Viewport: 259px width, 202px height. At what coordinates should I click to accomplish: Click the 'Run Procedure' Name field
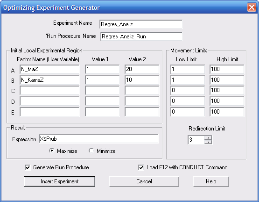pyautogui.click(x=141, y=36)
